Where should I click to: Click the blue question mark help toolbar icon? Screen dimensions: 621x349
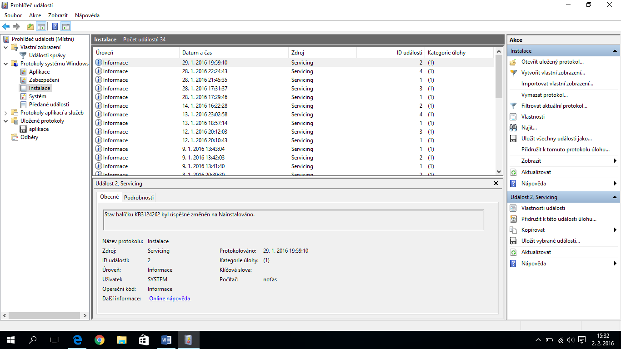55,26
